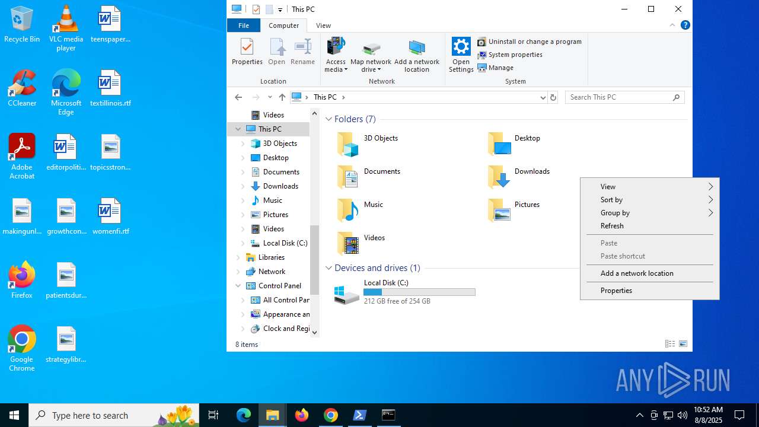Select womenfi.rtf desktop file
This screenshot has width=759, height=427.
pyautogui.click(x=110, y=216)
